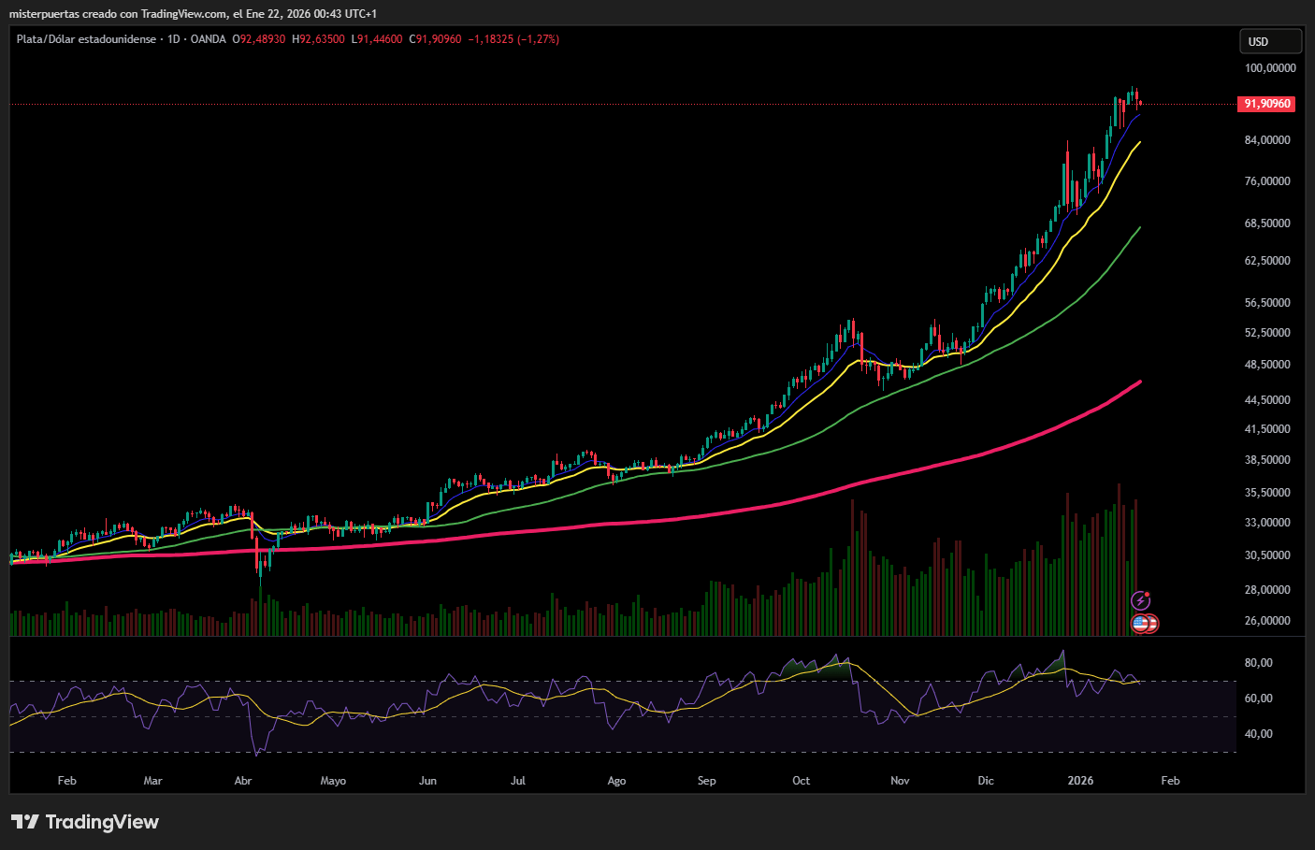Click the Jun label on time axis
Viewport: 1315px width, 850px height.
[x=427, y=781]
